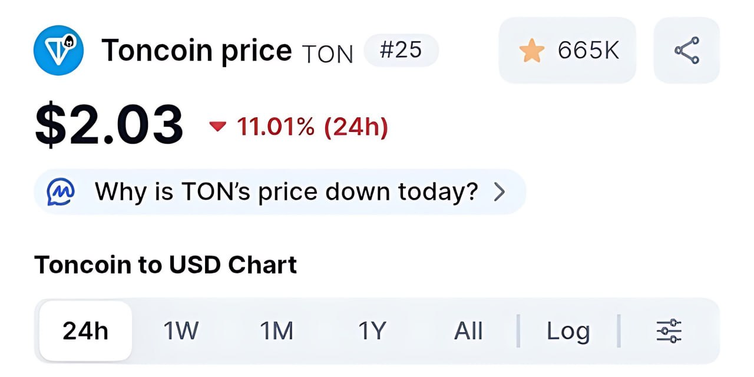
Task: Click the 11.01% (24h) change label
Action: click(312, 127)
